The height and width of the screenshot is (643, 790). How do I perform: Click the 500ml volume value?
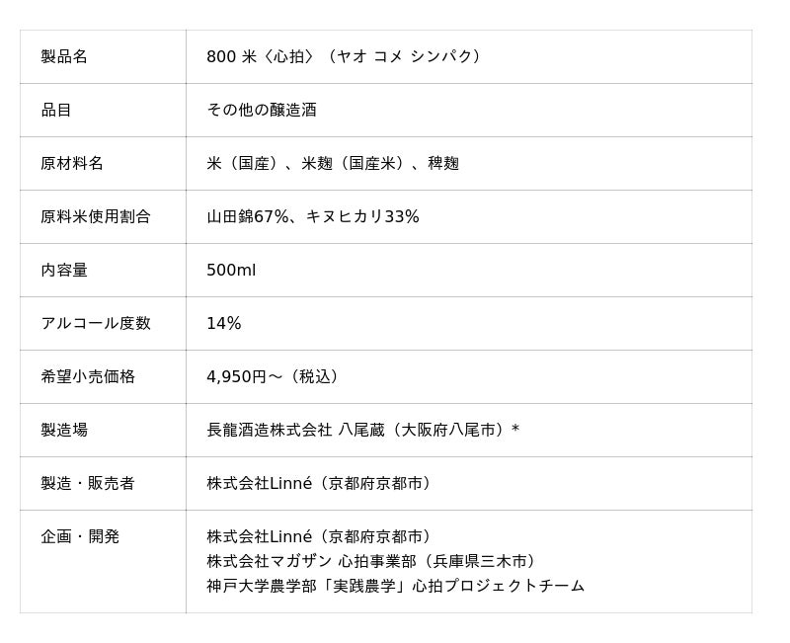231,270
